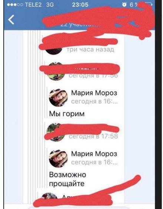Open Мария Мороз name above 'Возможно прощайте'
The width and height of the screenshot is (163, 209).
click(x=94, y=154)
